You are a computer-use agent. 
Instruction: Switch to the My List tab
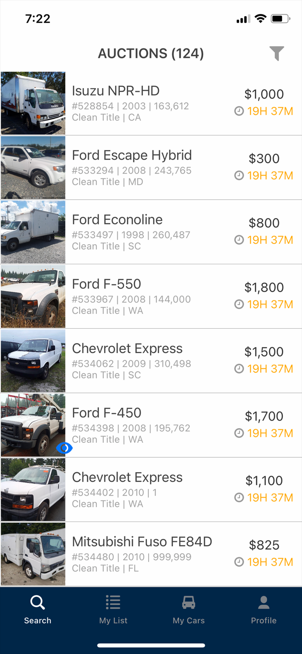click(x=113, y=610)
